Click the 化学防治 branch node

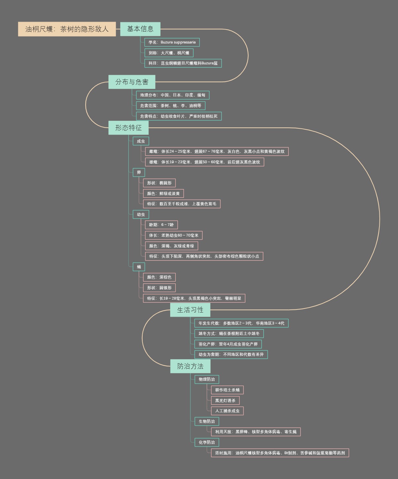(x=207, y=443)
